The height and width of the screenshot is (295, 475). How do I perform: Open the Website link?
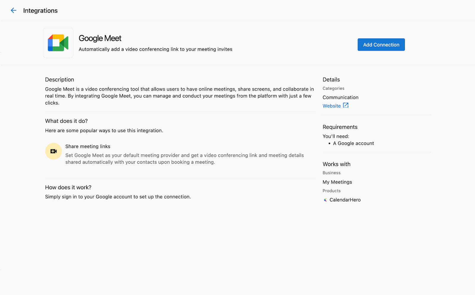click(x=332, y=106)
